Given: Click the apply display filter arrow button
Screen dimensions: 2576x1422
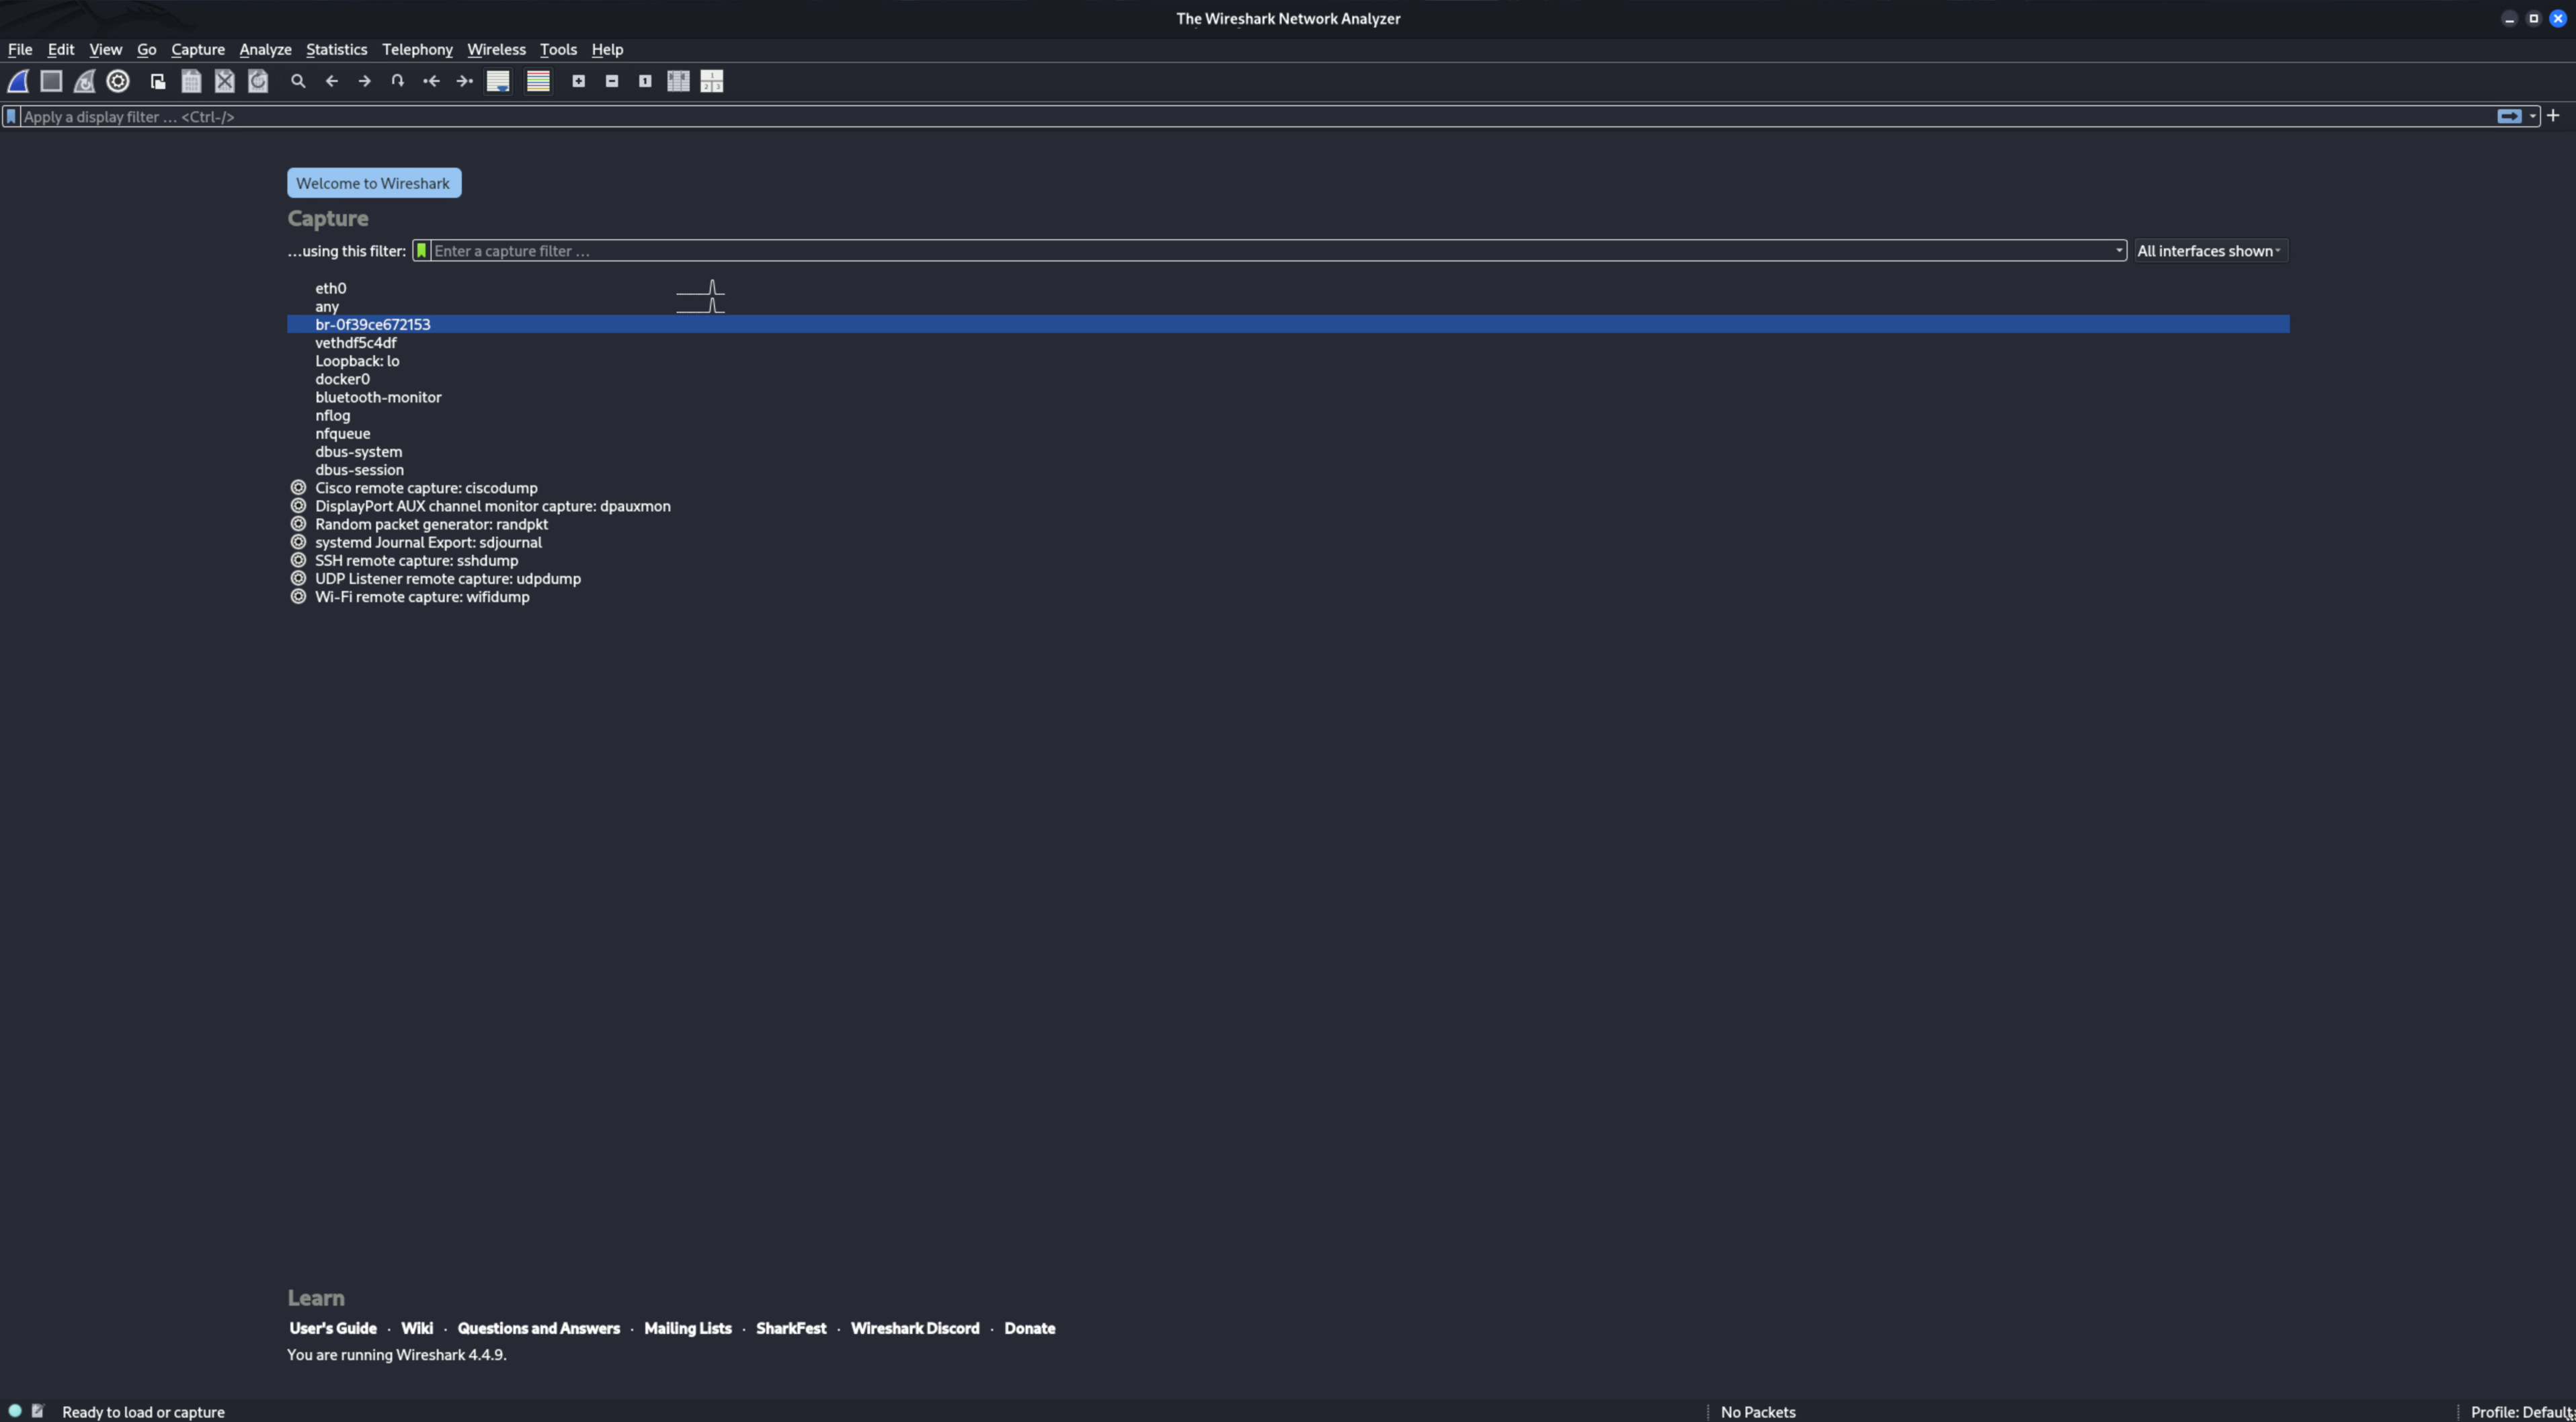Looking at the screenshot, I should click(x=2509, y=116).
